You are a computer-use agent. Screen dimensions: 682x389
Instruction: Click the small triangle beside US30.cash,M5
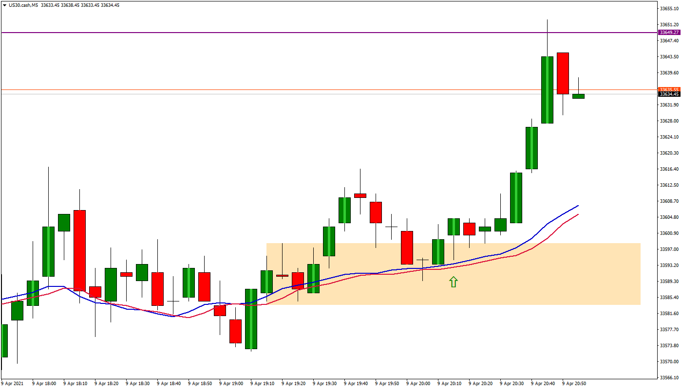click(4, 5)
